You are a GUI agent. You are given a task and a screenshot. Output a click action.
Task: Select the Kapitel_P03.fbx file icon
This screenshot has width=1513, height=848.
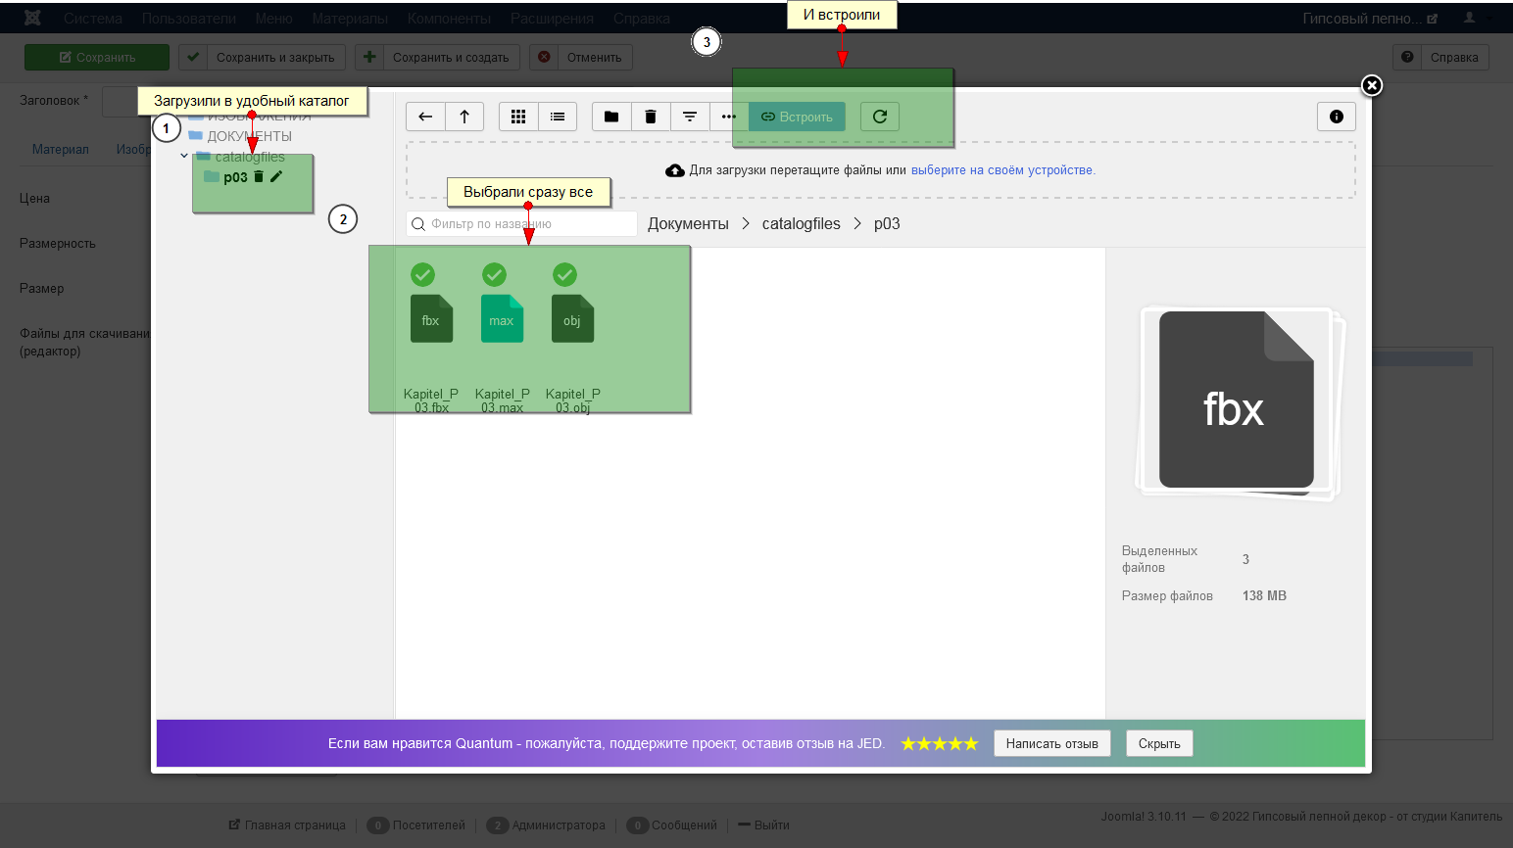pyautogui.click(x=431, y=318)
